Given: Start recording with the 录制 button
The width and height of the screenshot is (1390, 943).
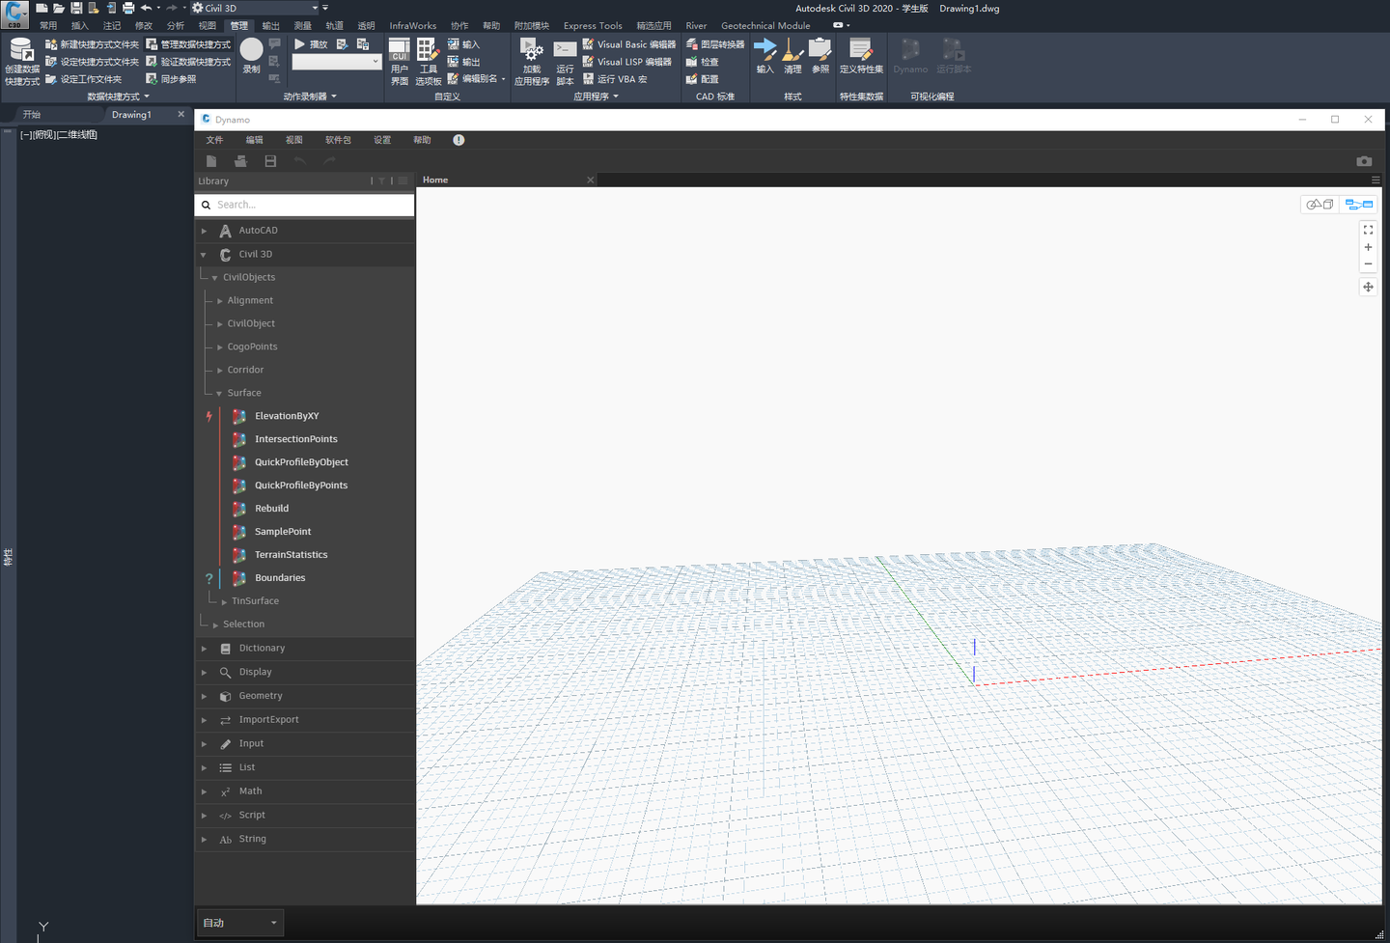Looking at the screenshot, I should (251, 55).
